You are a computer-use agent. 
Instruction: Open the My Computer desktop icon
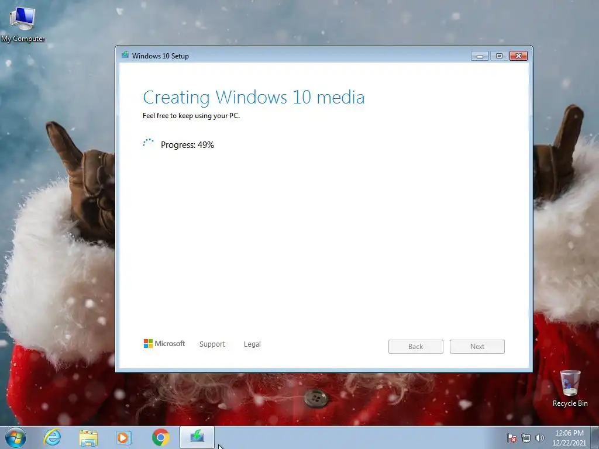[x=23, y=23]
